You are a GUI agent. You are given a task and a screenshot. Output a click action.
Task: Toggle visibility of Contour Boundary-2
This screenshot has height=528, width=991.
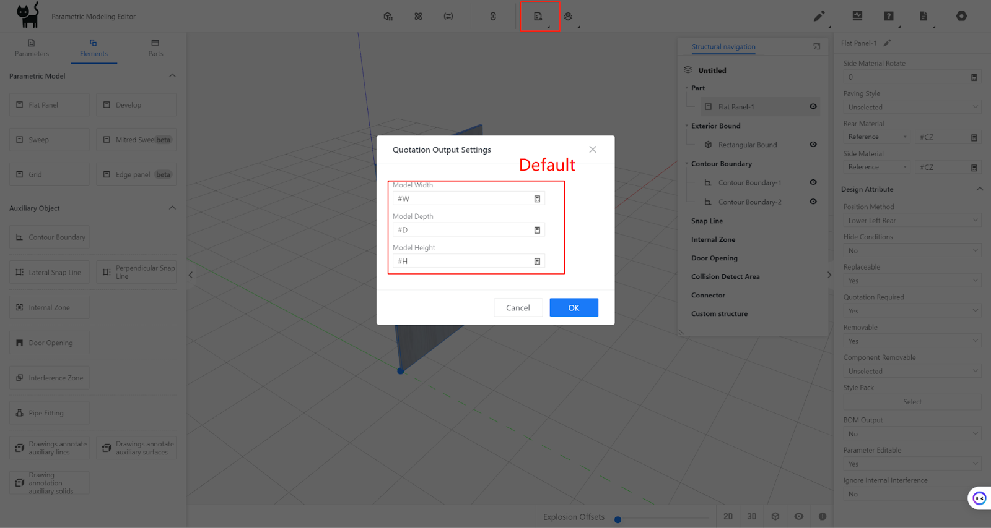point(813,202)
